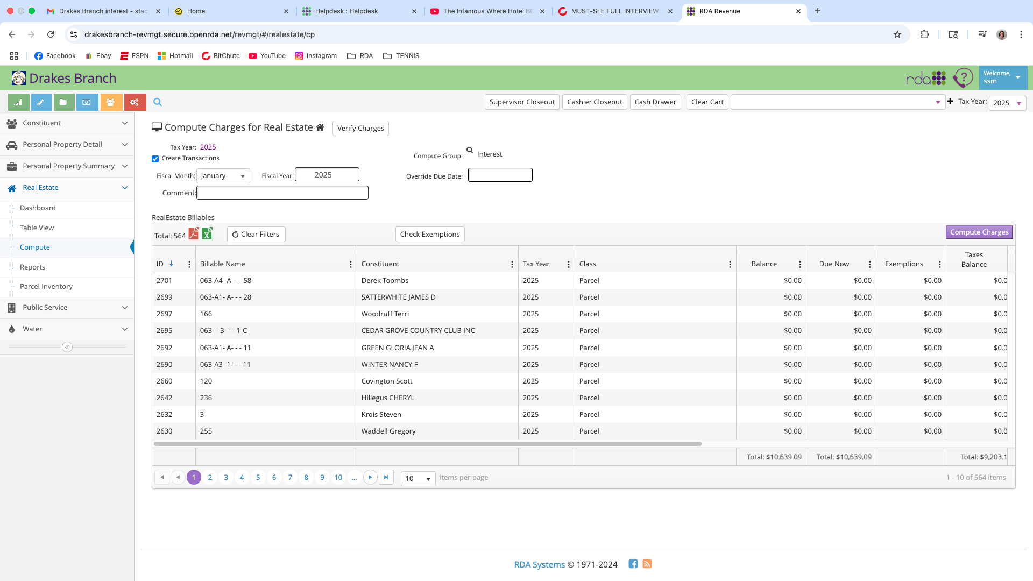Image resolution: width=1033 pixels, height=581 pixels.
Task: Click the Override Due Date field
Action: (x=500, y=175)
